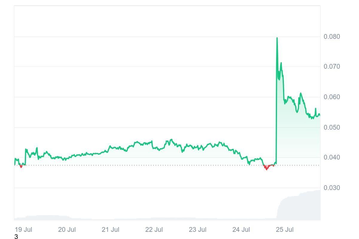Screen dimensions: 359x239
Task: Click the red dip before the price spike
Action: 267,168
